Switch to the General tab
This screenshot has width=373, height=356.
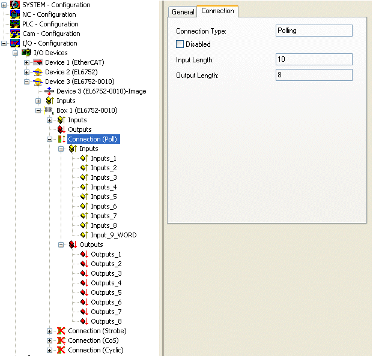pyautogui.click(x=183, y=12)
